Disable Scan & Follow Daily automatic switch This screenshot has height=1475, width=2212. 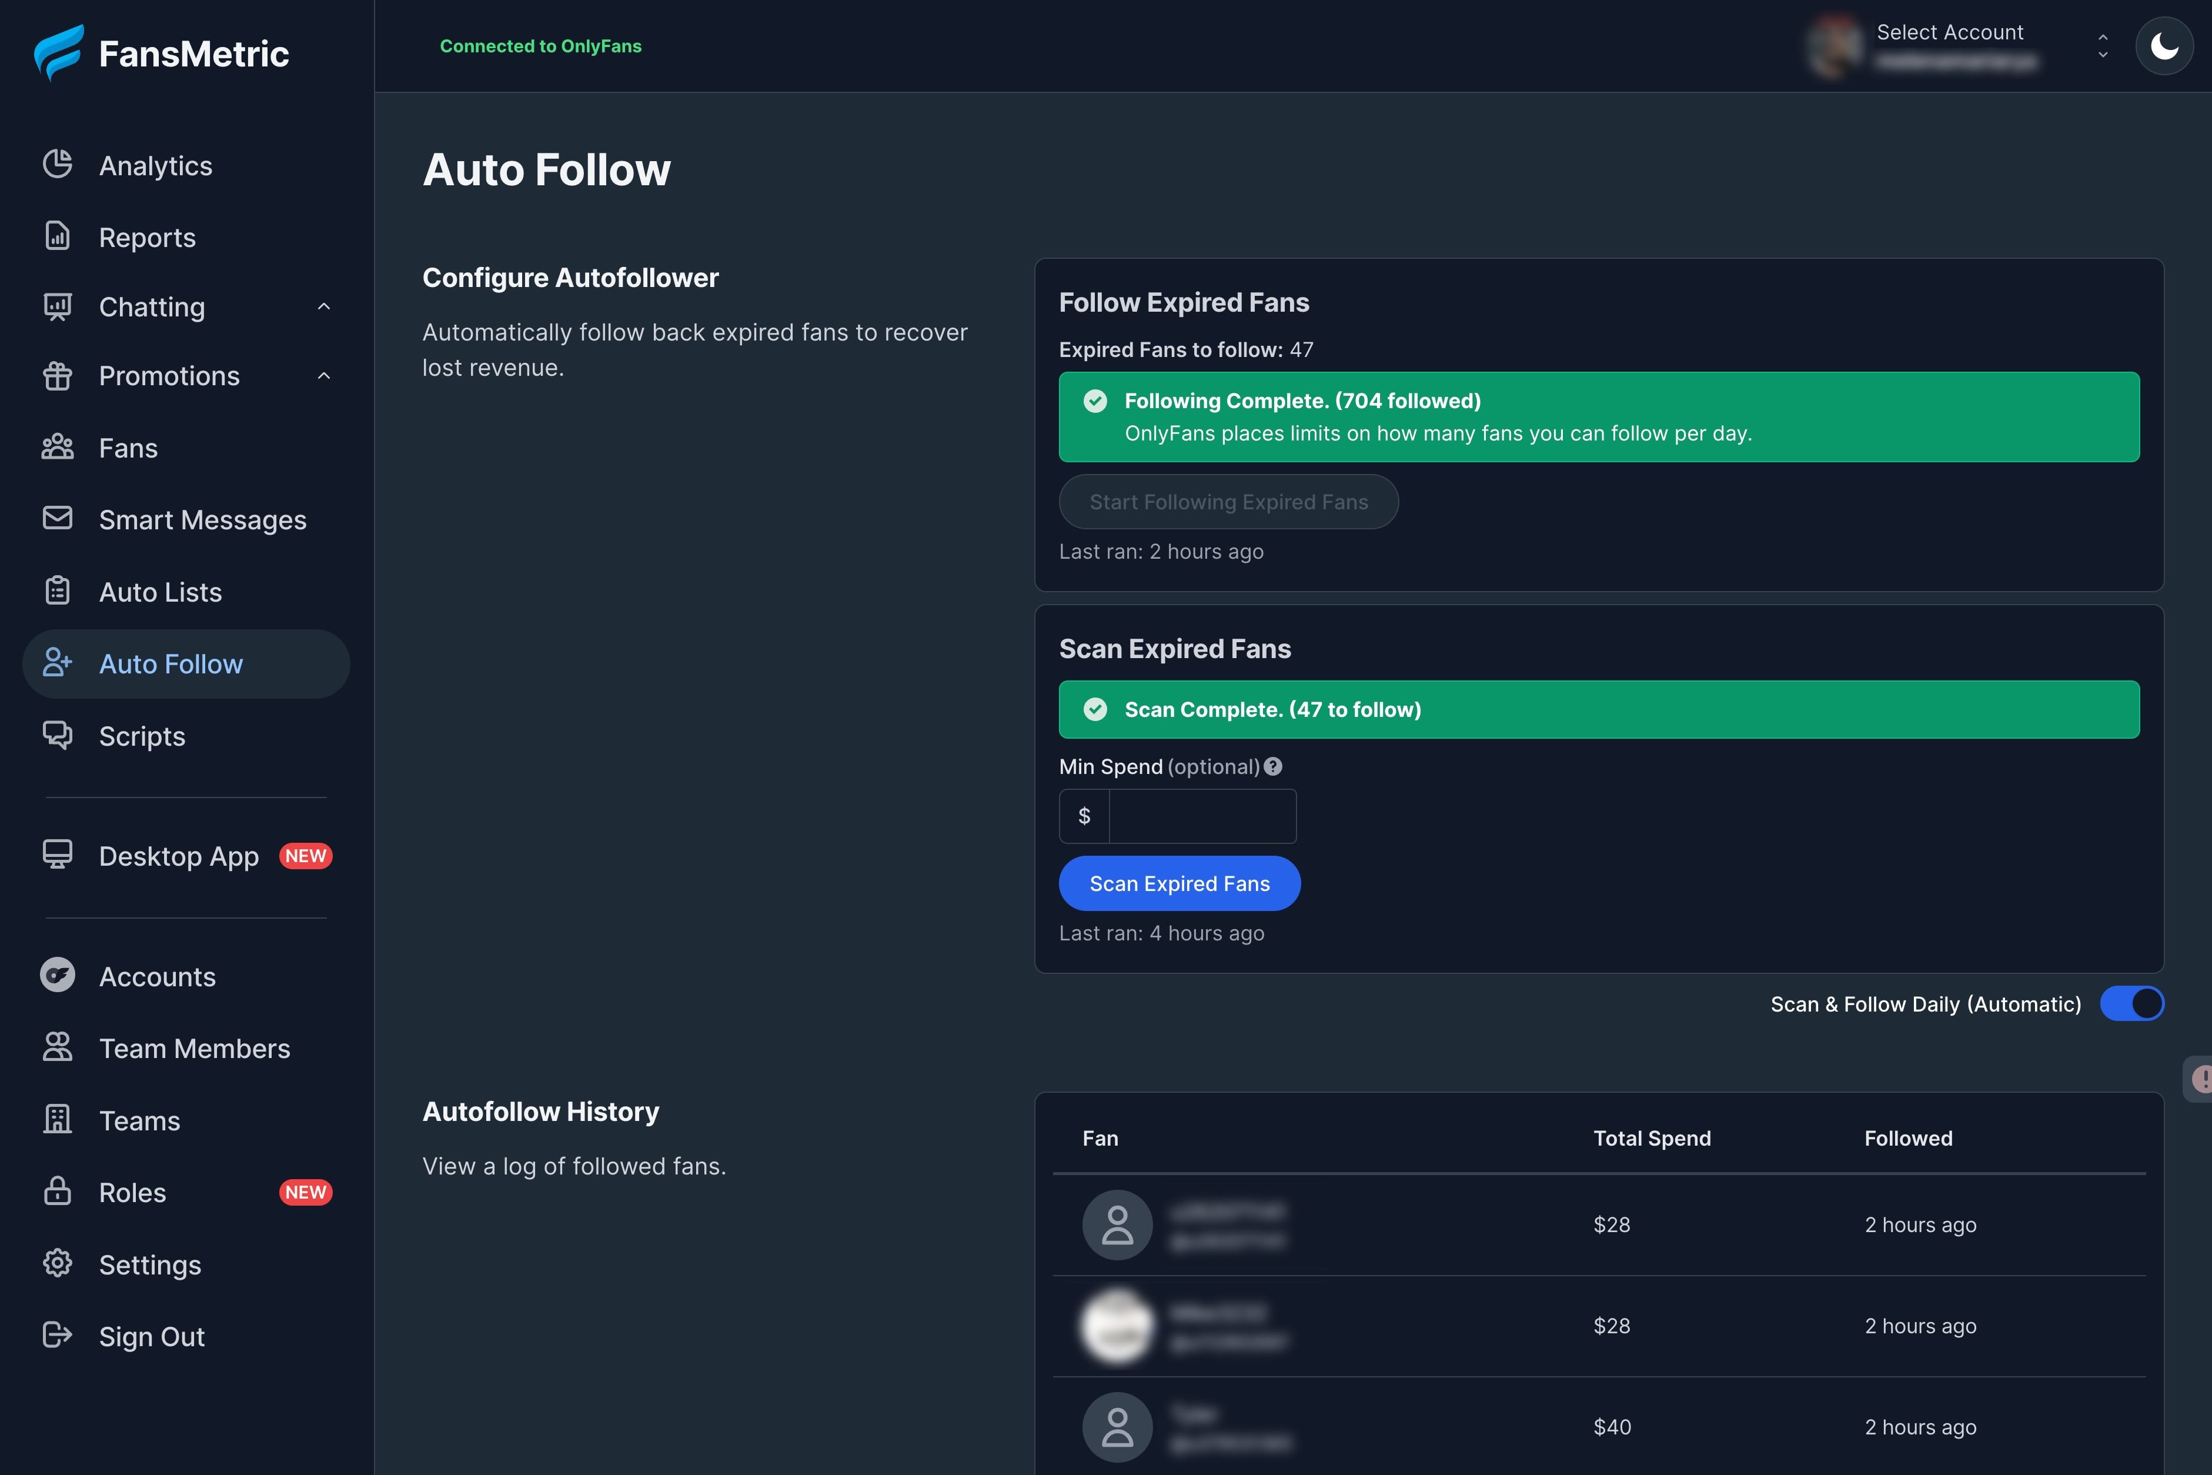2132,1004
